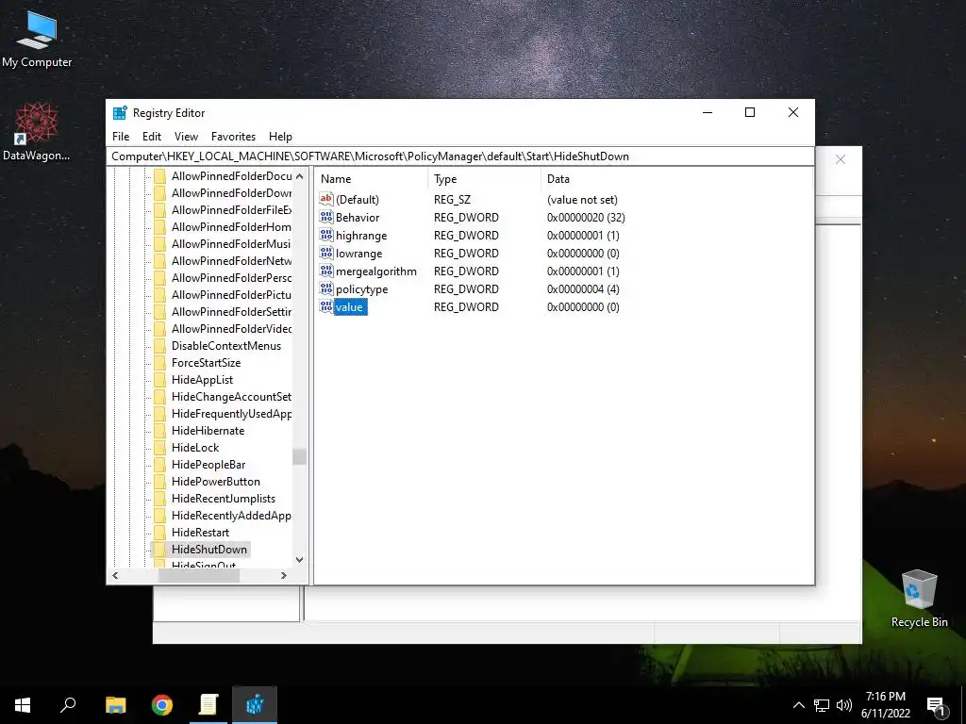Open the volume speaker tray icon

(x=844, y=705)
